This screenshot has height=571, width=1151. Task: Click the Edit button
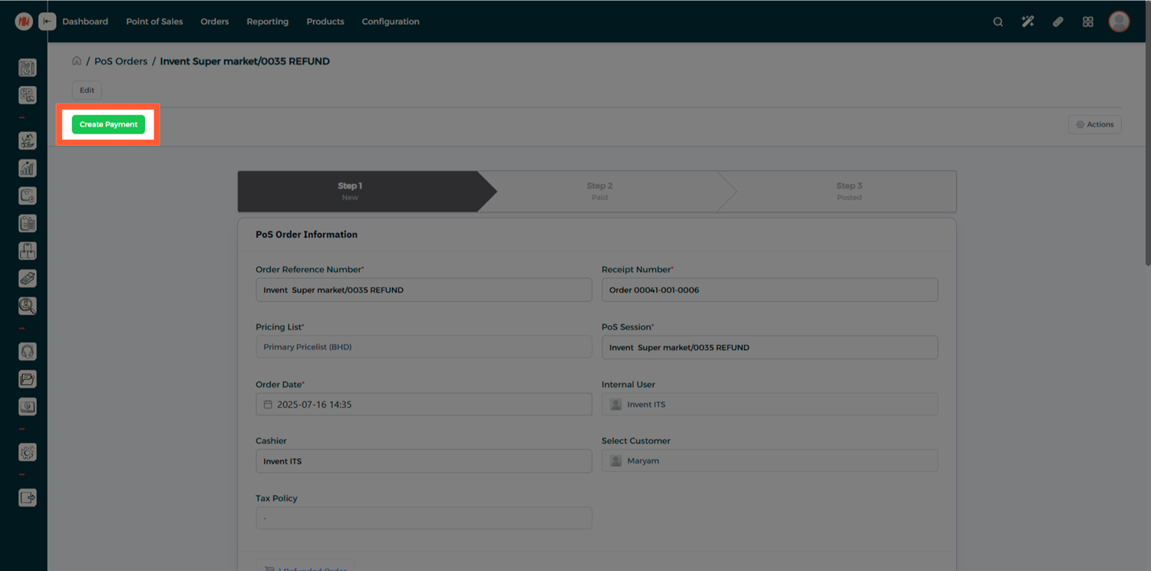point(87,90)
